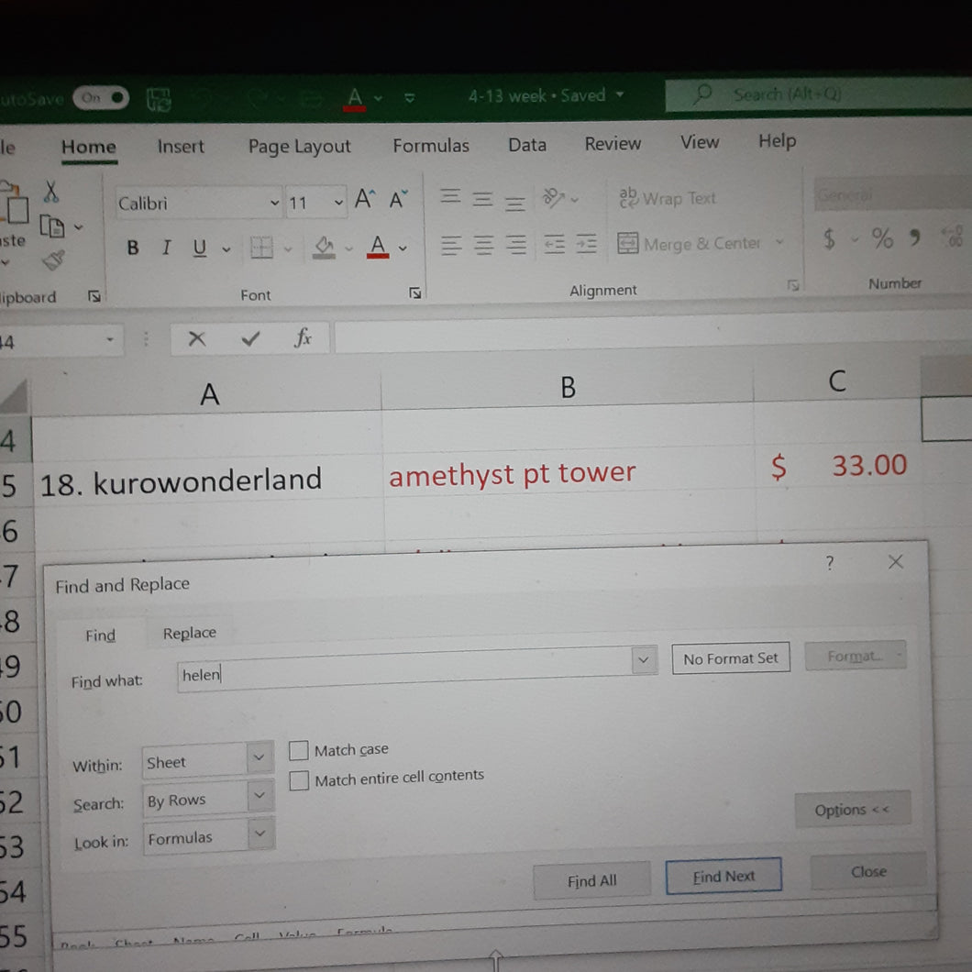This screenshot has width=972, height=972.
Task: Apply Italic formatting button
Action: (166, 248)
